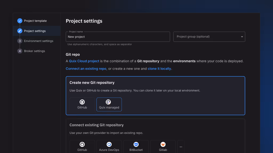Click the Quix managed logo icon
Screen dimensions: 273x153
tap(108, 102)
